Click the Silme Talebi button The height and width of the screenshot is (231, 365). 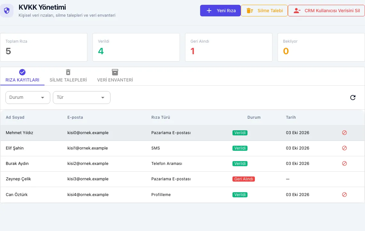(x=264, y=11)
